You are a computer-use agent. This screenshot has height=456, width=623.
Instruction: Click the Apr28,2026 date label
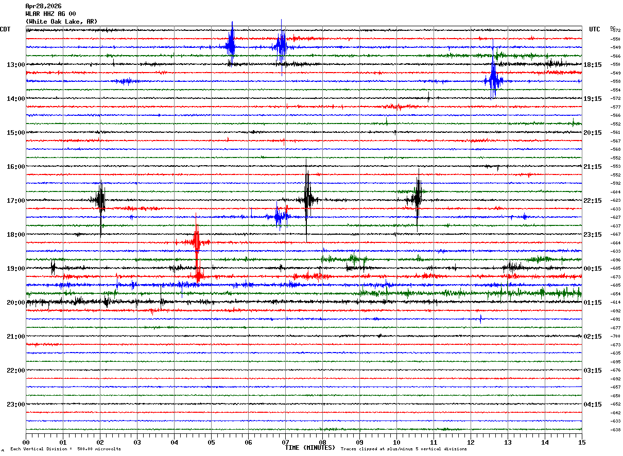43,6
